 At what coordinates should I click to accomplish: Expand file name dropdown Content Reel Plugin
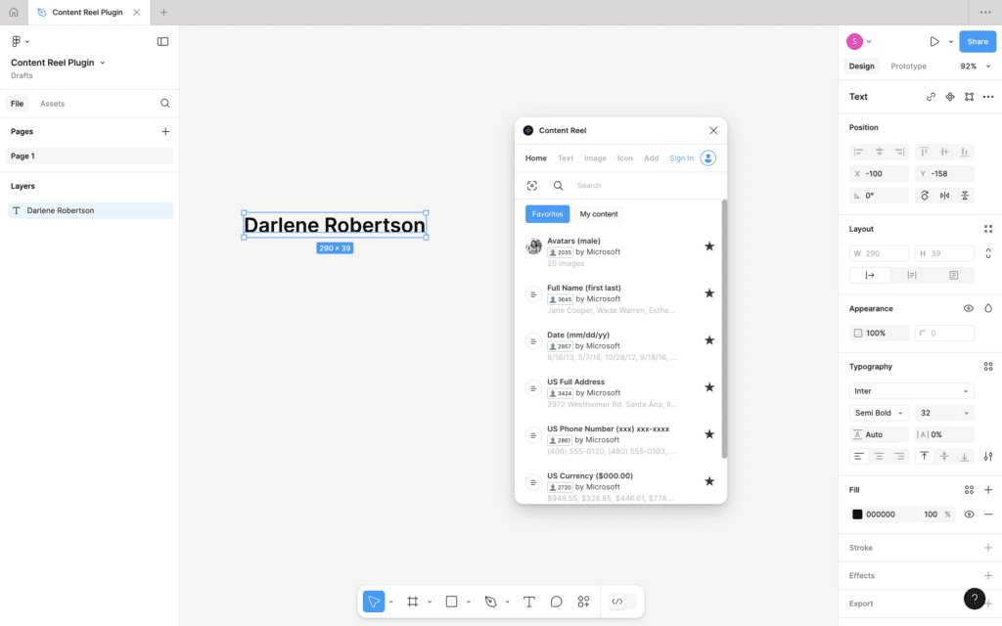coord(102,63)
